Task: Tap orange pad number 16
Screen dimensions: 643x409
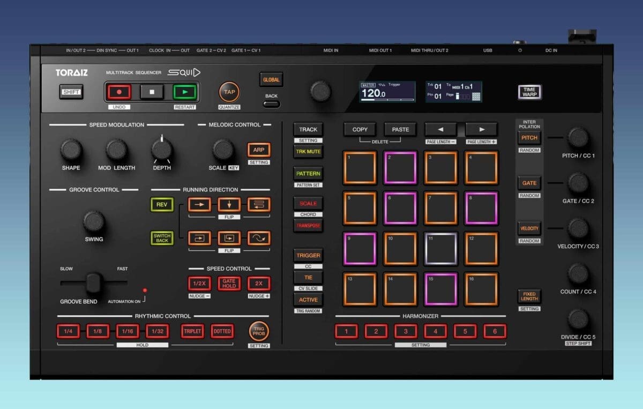Action: pos(482,289)
